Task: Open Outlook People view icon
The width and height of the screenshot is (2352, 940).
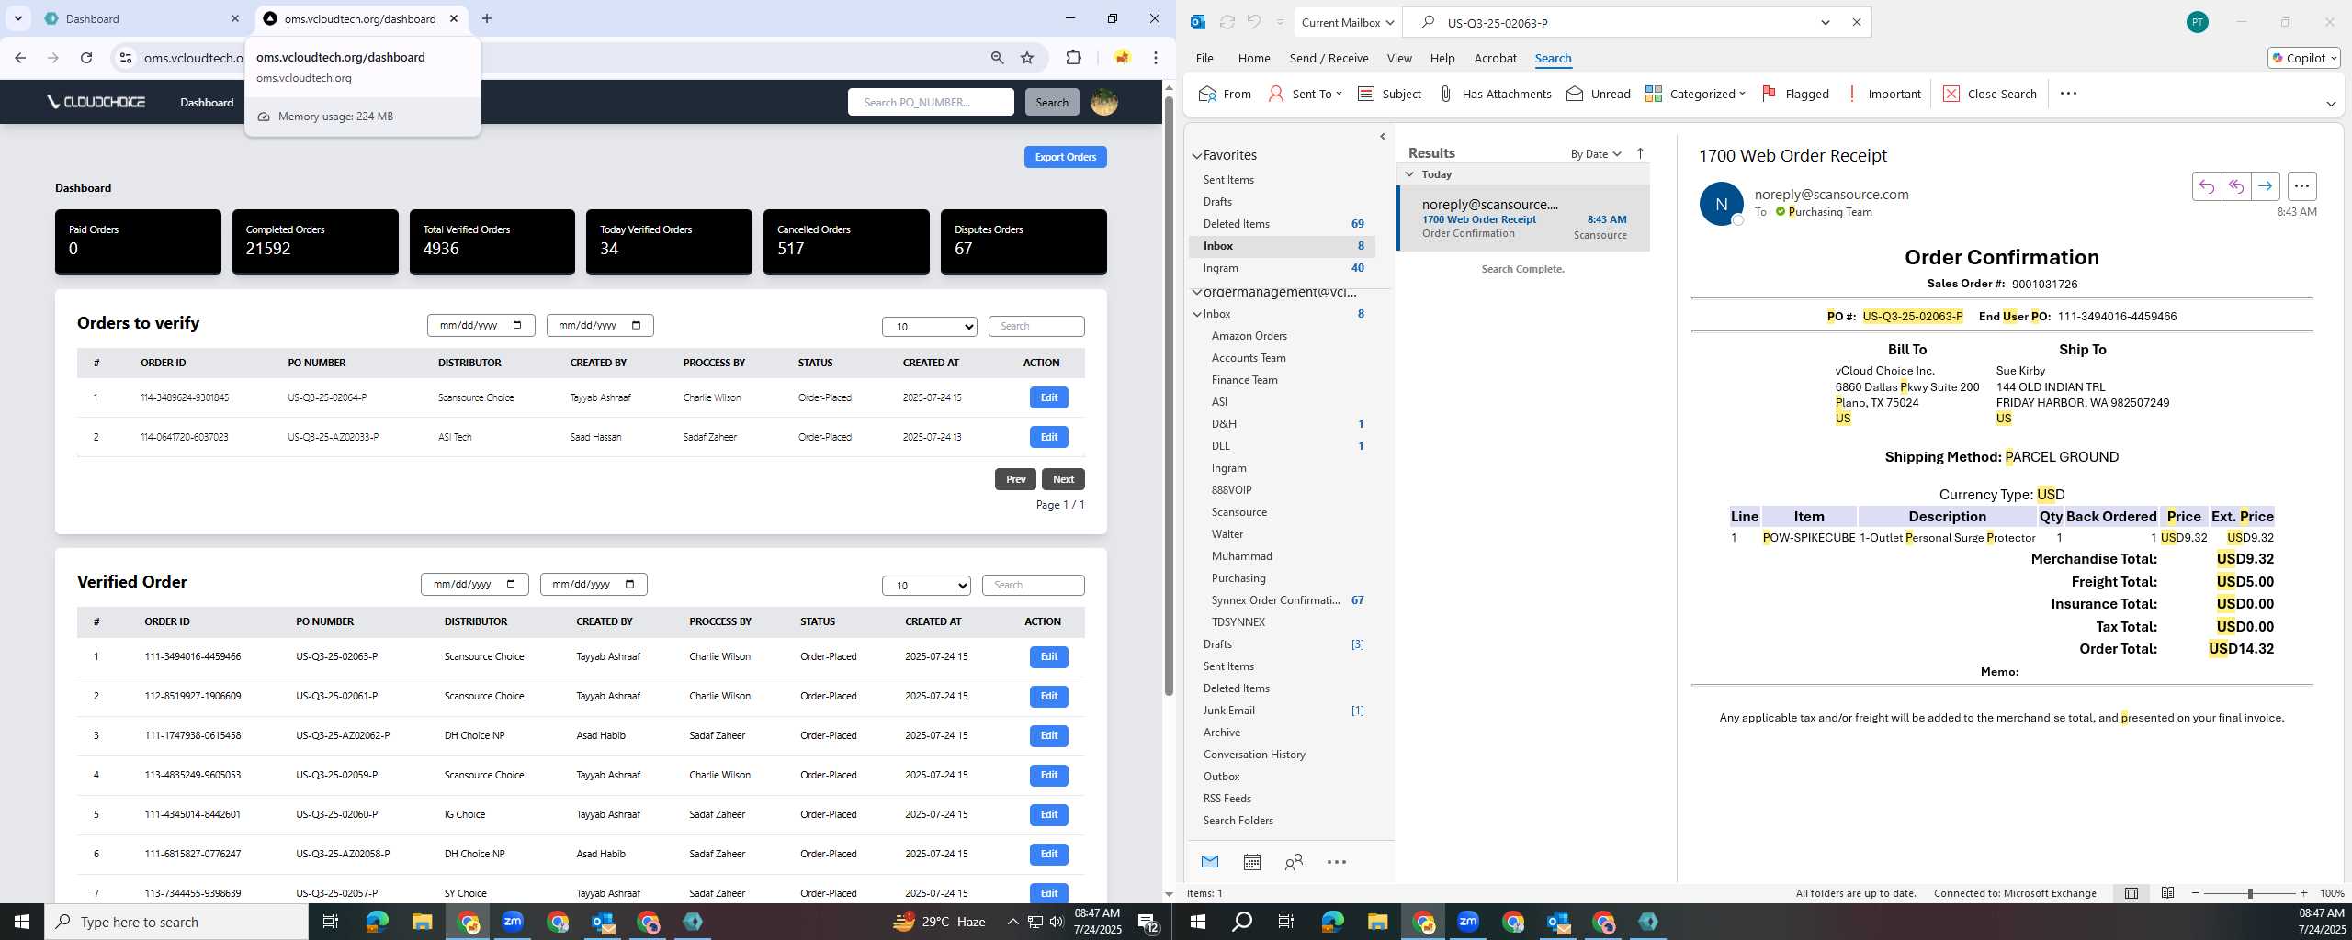Action: tap(1294, 862)
